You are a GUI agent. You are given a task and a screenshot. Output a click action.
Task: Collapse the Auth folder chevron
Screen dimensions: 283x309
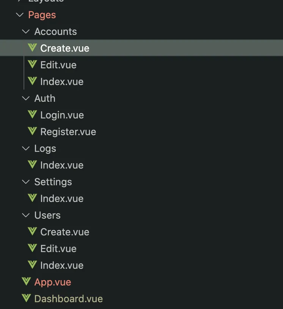click(x=26, y=98)
